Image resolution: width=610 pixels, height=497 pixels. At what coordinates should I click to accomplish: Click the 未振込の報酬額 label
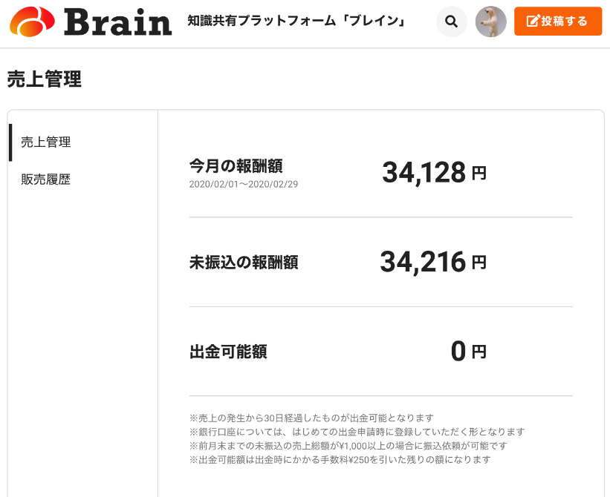click(244, 263)
